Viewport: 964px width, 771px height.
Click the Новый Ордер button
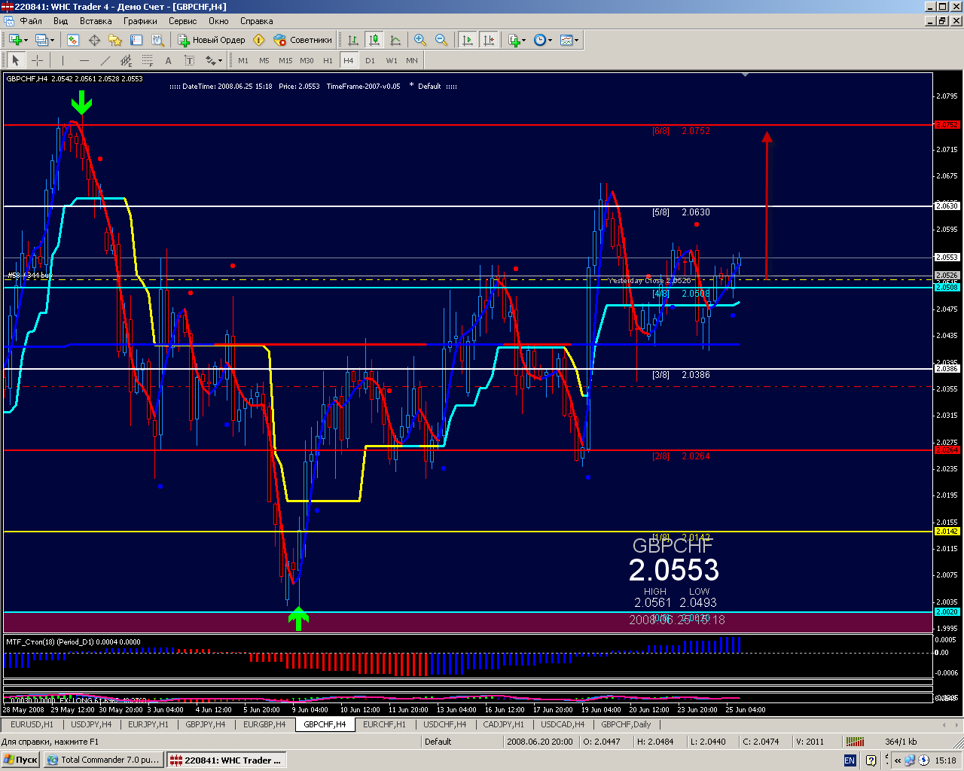(x=212, y=40)
